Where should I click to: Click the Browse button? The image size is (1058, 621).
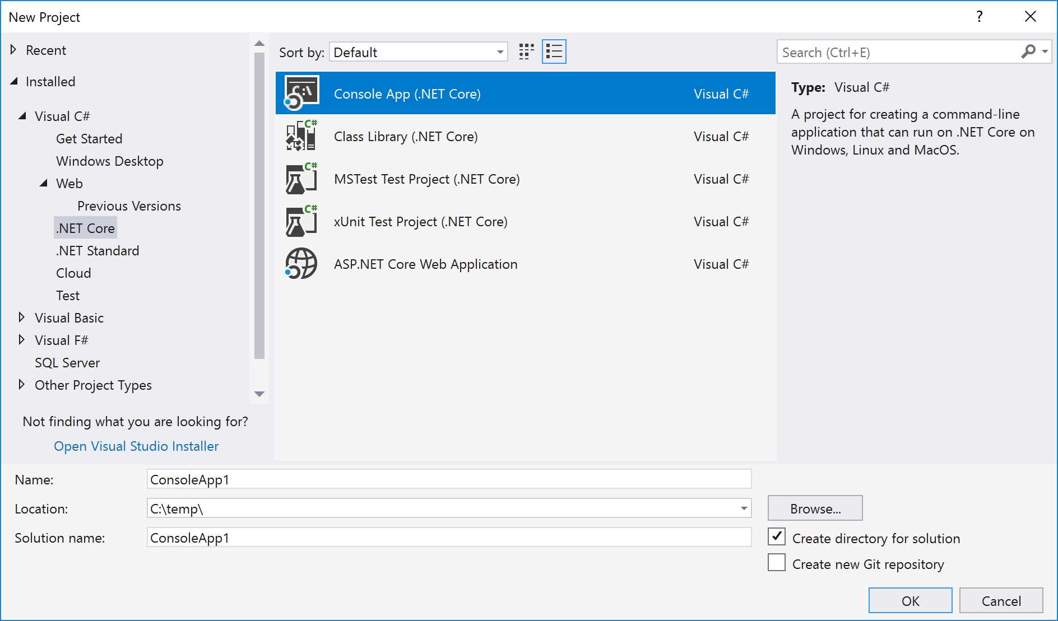tap(814, 508)
